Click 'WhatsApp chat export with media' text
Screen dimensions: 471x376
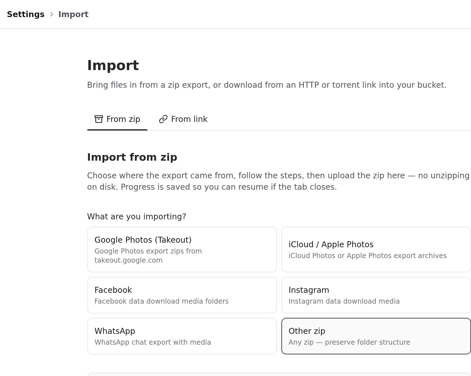[153, 342]
